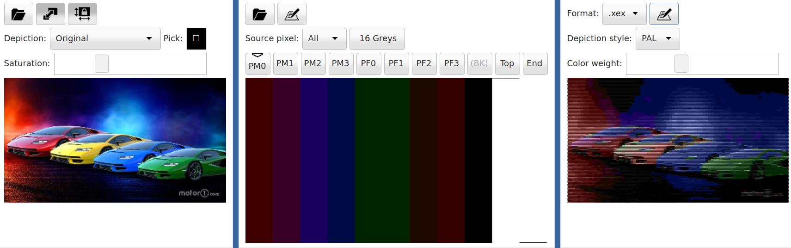Select the PM0 palette register
Viewport: 791px width, 248px height.
click(258, 64)
